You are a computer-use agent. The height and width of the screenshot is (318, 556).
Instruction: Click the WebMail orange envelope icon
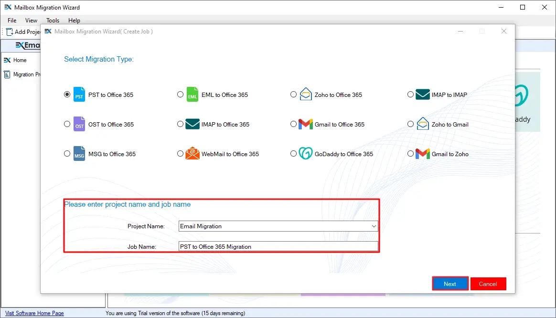pos(192,153)
